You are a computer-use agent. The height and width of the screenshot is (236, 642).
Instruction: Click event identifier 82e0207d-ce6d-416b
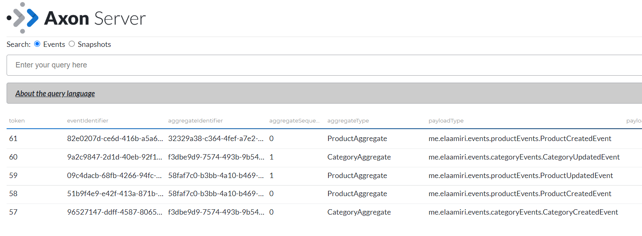pyautogui.click(x=115, y=139)
